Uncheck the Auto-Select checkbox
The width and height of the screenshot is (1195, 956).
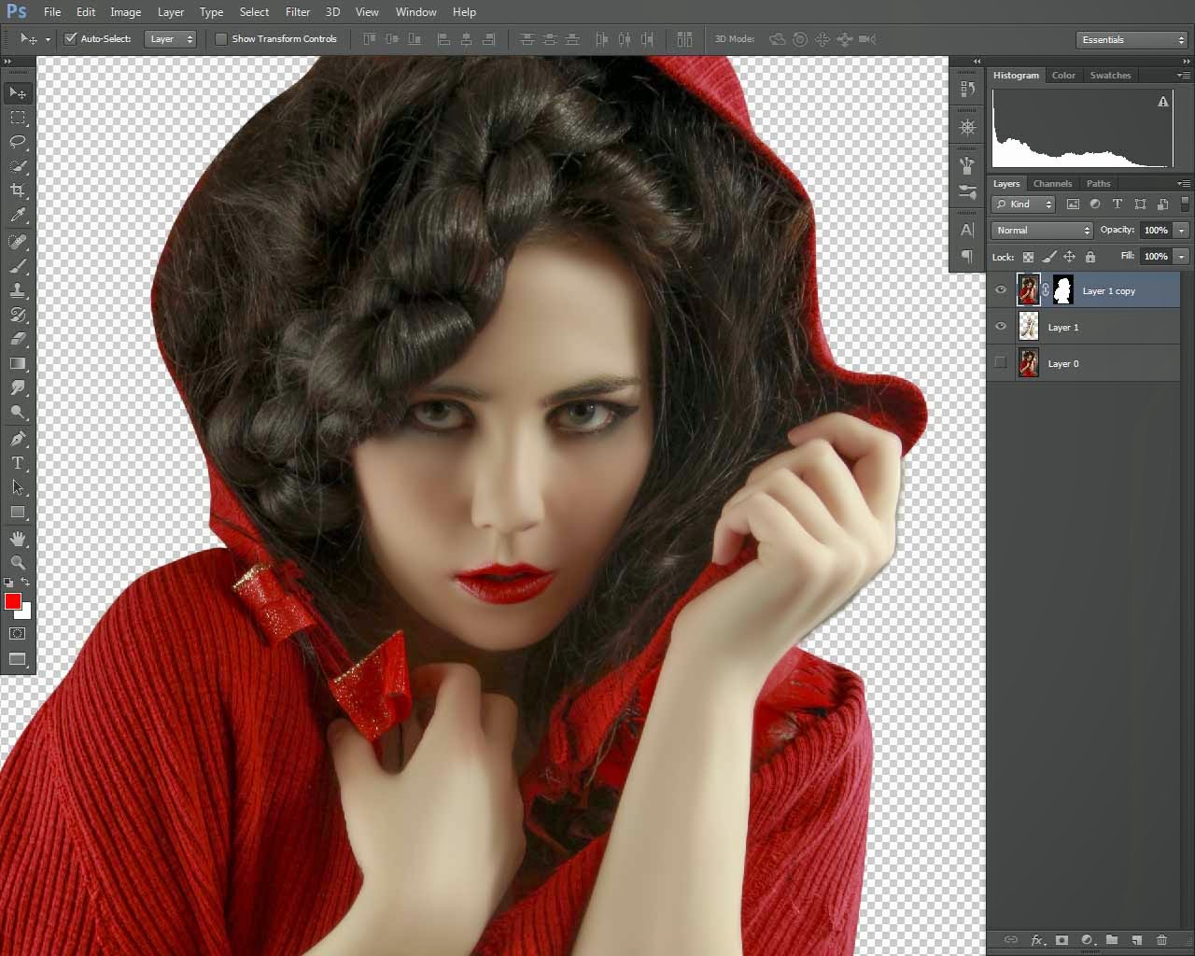(x=70, y=39)
